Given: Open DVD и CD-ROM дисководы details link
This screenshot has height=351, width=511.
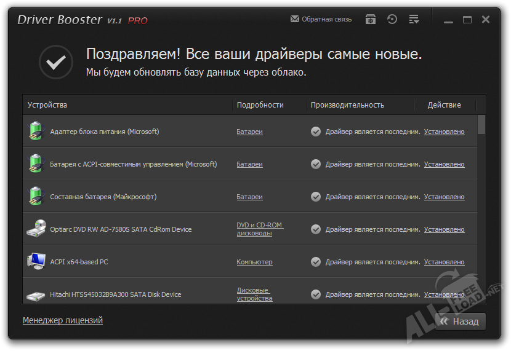Looking at the screenshot, I should click(x=259, y=229).
